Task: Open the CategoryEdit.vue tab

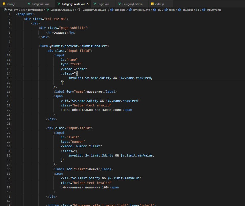Action: pos(132,4)
